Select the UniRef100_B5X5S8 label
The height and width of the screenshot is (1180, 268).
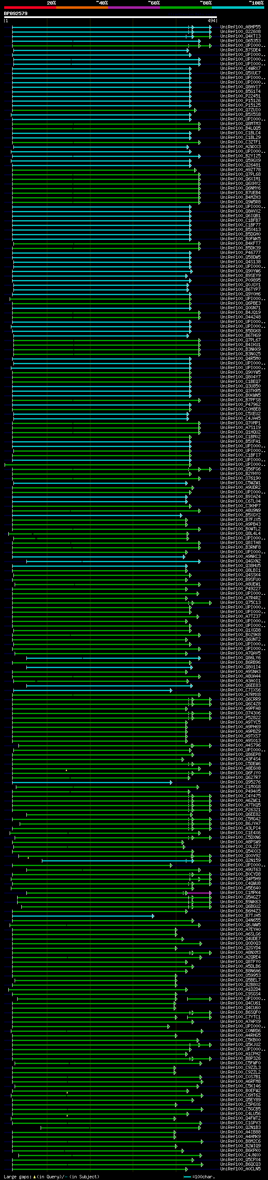tap(240, 115)
